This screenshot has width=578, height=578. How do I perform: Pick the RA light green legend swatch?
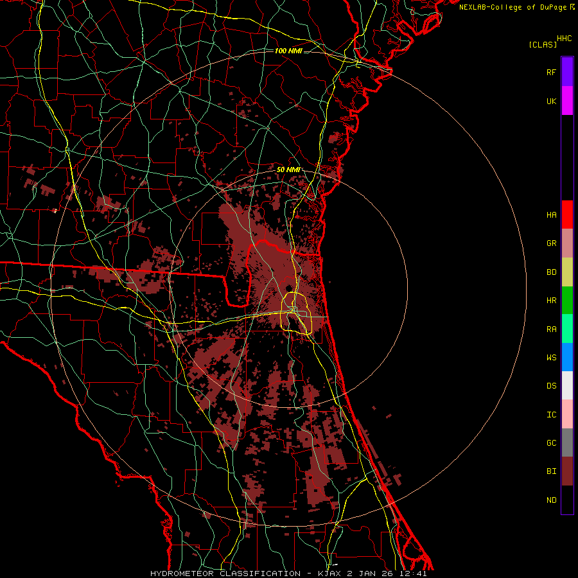coord(567,329)
